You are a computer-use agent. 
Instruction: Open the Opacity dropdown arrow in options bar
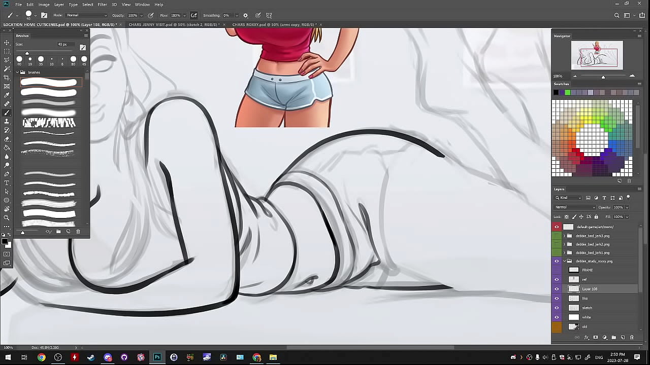pos(142,15)
